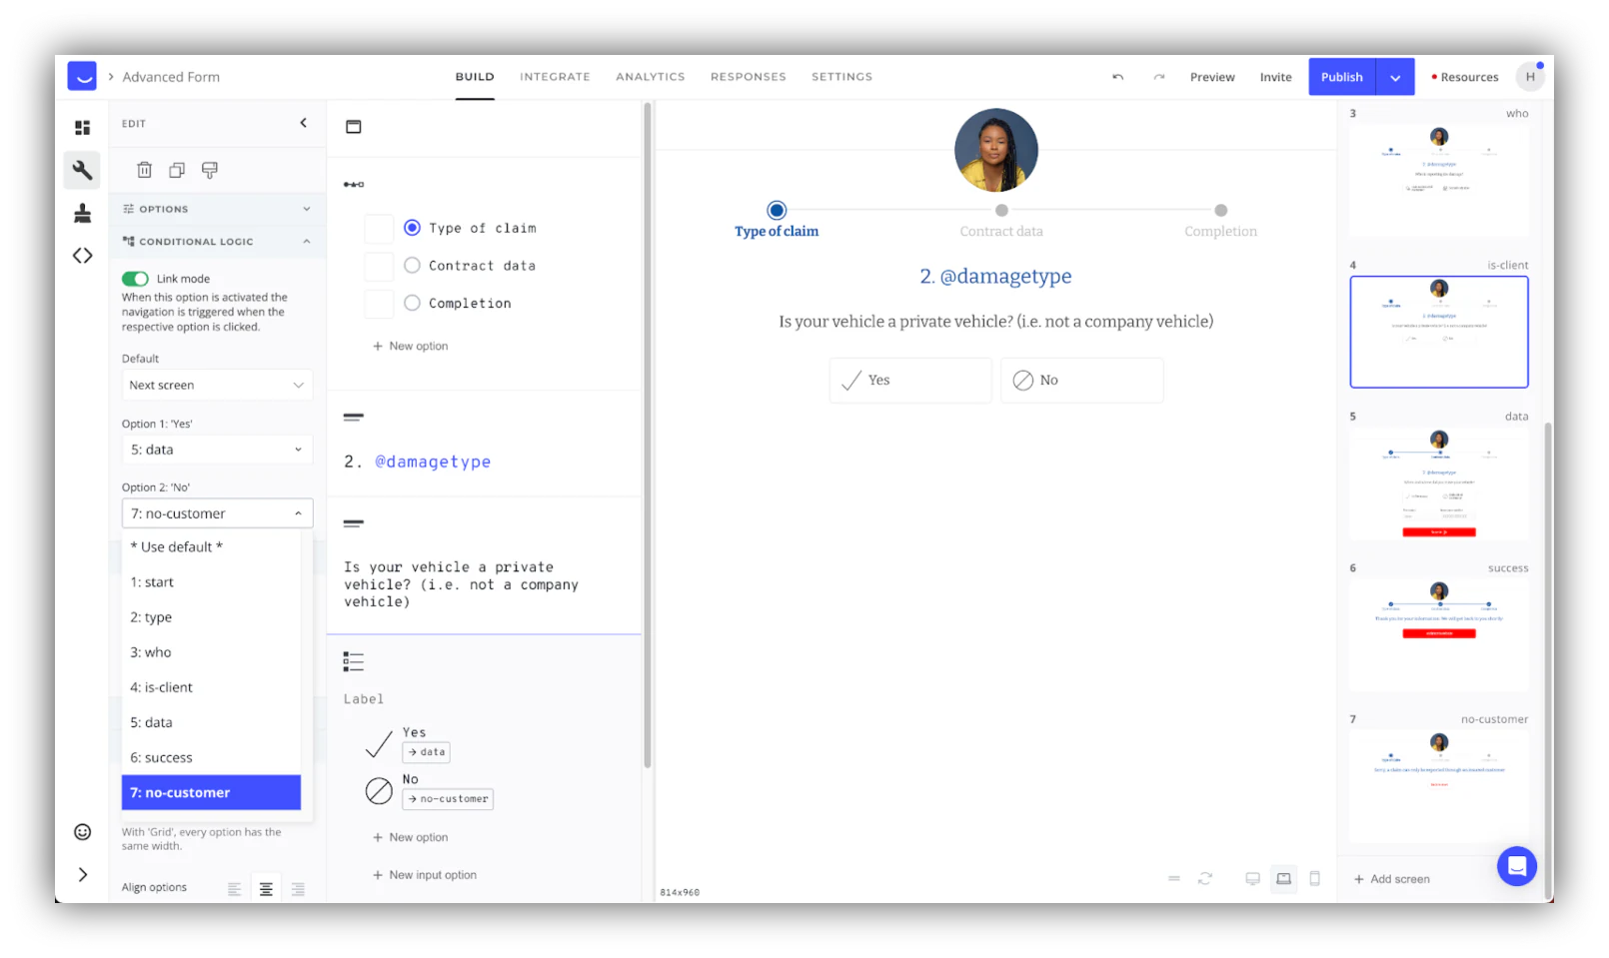Select the Type of claim radio button
The height and width of the screenshot is (958, 1609).
(x=412, y=228)
